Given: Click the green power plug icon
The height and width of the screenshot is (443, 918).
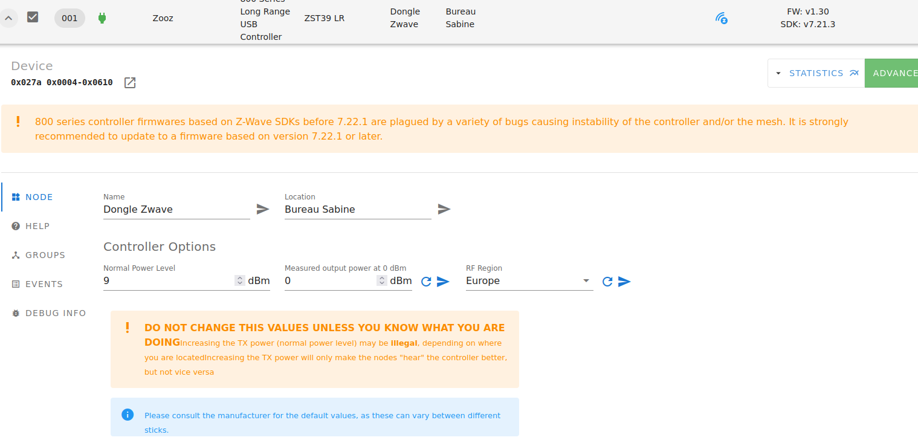Looking at the screenshot, I should tap(102, 18).
